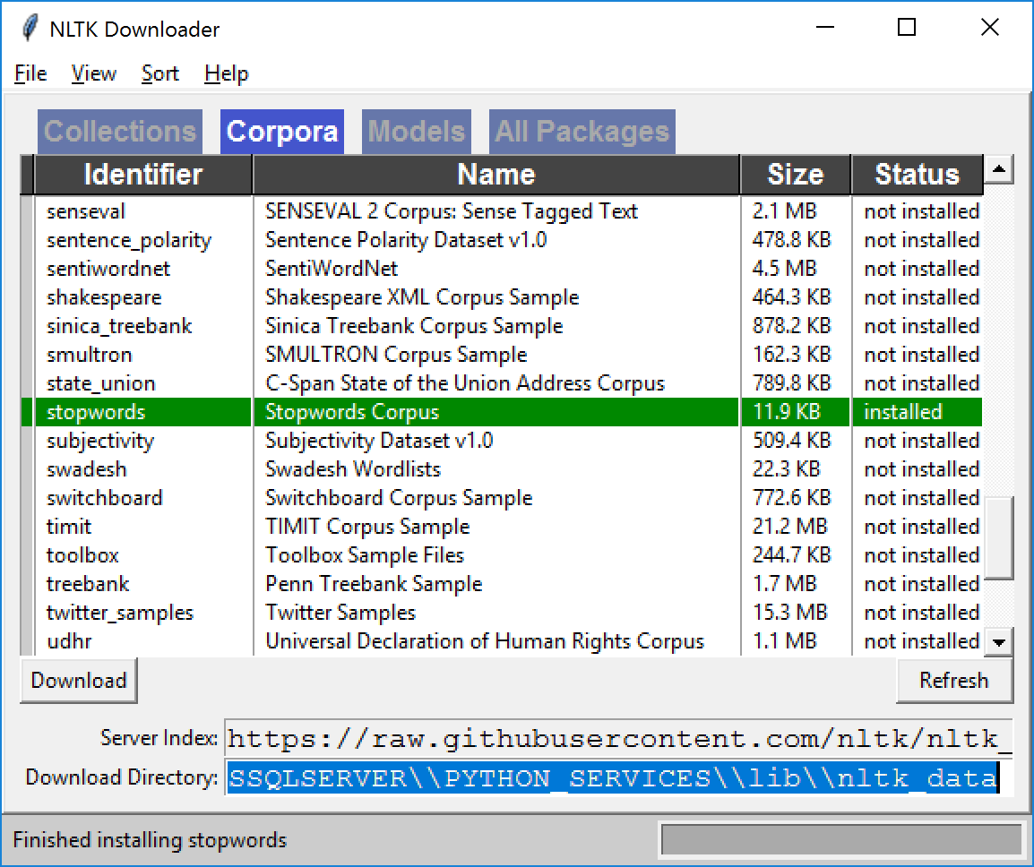Click the Size column header
This screenshot has width=1034, height=867.
point(795,175)
